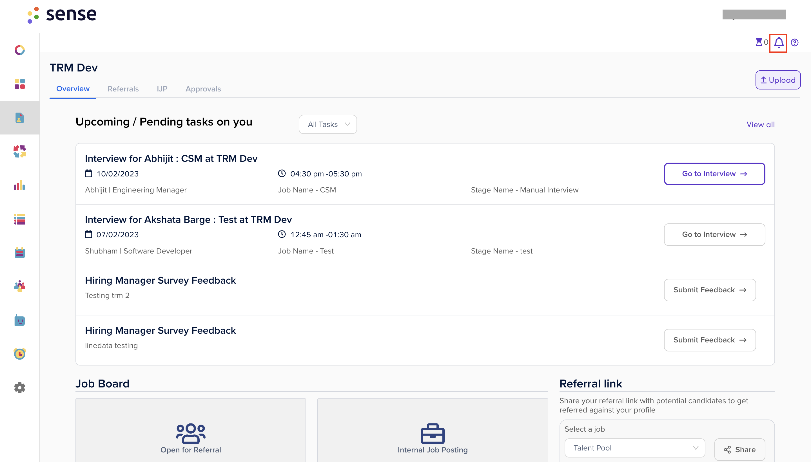Click 'Job Name - CSM' text
The image size is (811, 462).
pyautogui.click(x=307, y=190)
